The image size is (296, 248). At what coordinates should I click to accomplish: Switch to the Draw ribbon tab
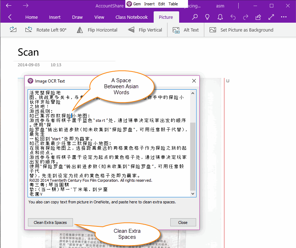coord(78,17)
